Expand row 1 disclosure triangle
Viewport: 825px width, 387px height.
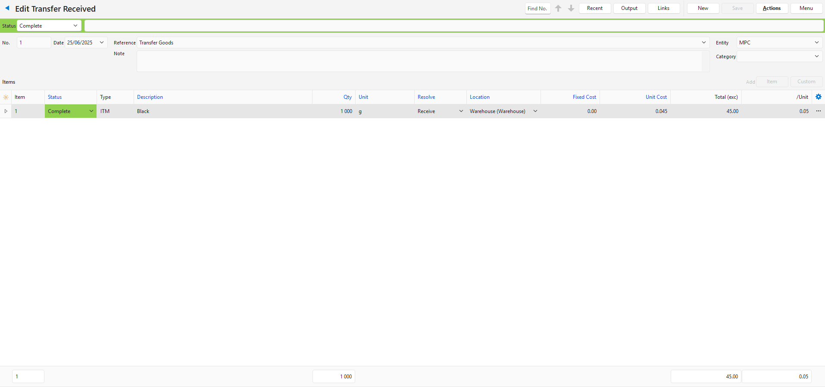pyautogui.click(x=6, y=111)
